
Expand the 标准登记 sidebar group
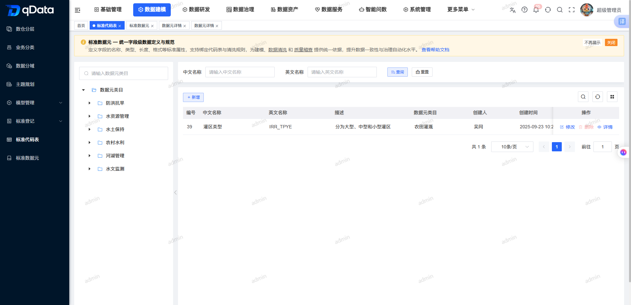coord(35,121)
